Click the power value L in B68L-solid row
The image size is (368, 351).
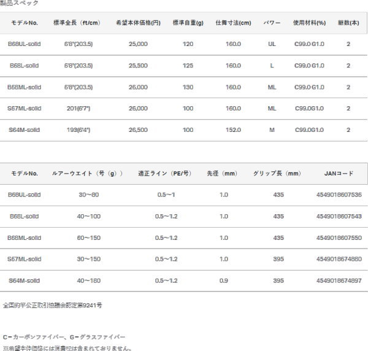click(272, 66)
